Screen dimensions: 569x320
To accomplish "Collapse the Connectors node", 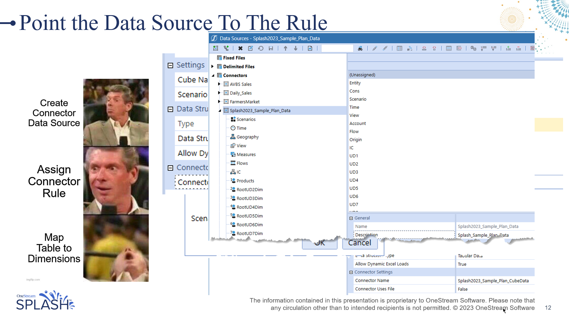I will [x=213, y=76].
